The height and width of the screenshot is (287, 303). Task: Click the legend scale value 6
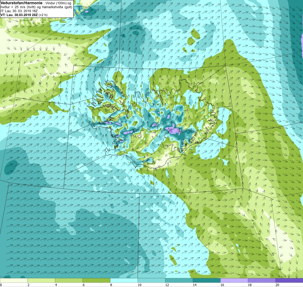84,285
